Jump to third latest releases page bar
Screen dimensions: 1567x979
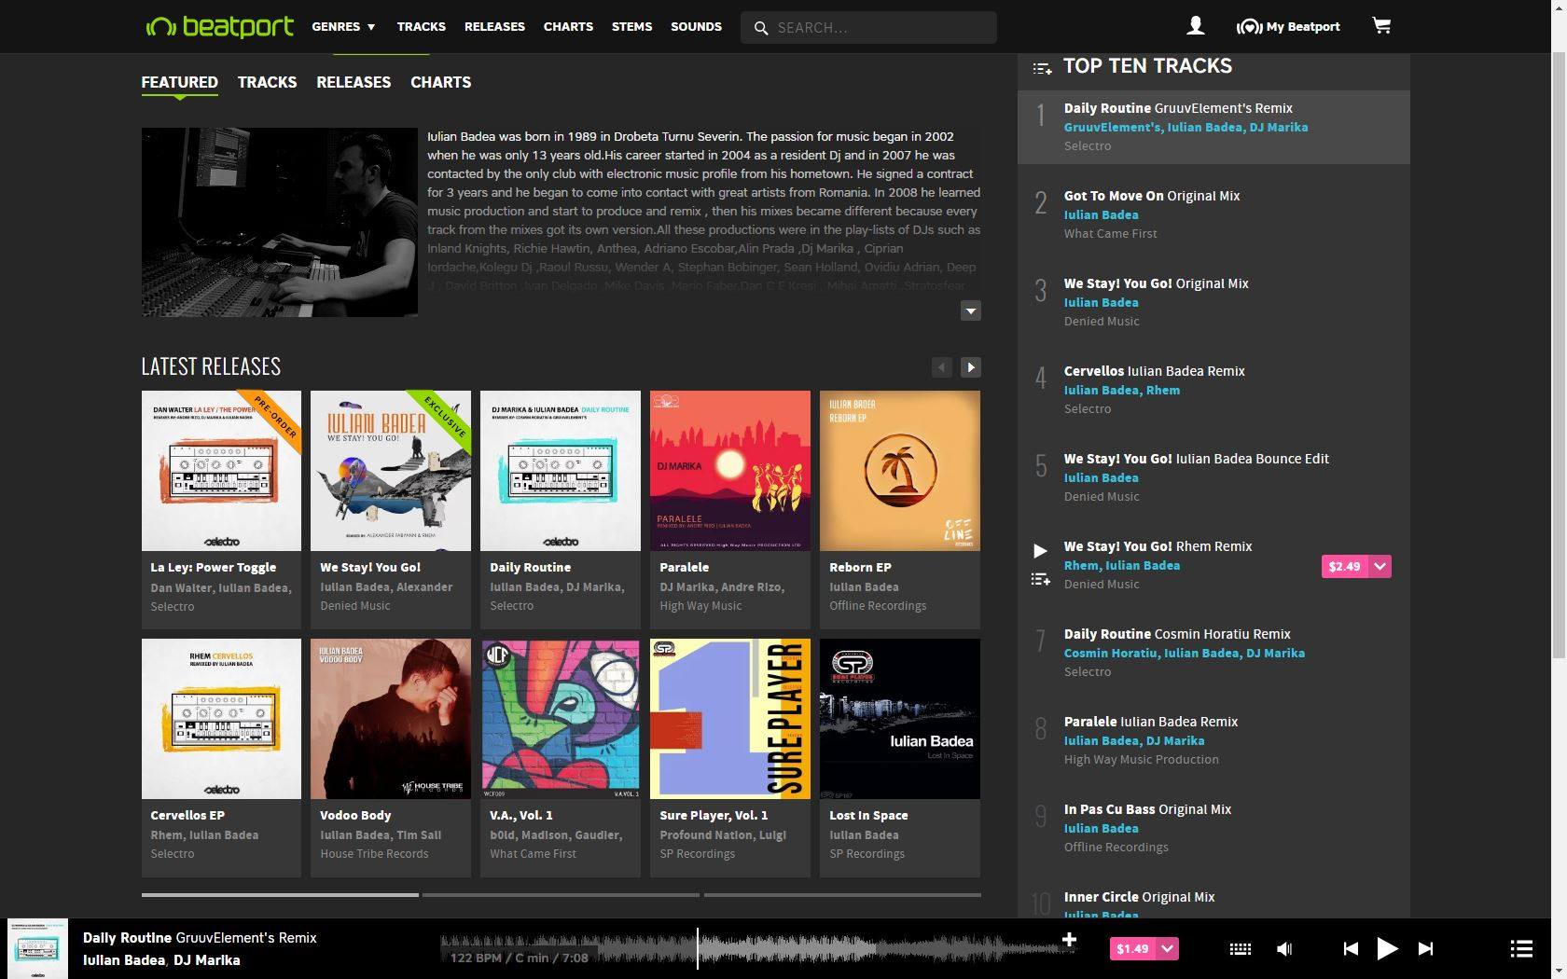coord(842,895)
